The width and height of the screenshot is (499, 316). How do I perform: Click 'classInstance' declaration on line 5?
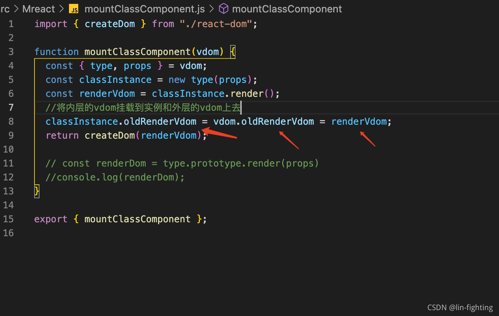pos(115,80)
